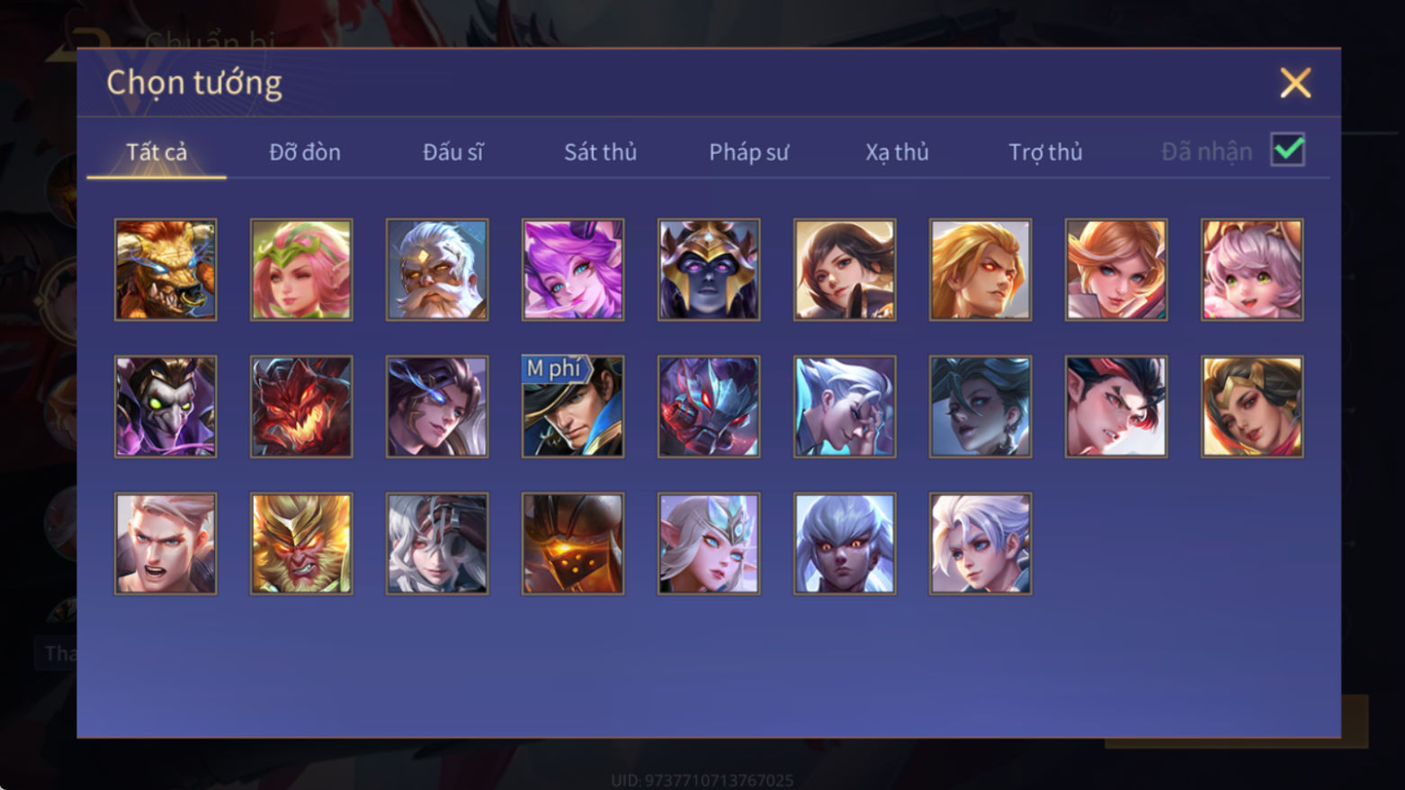Choose the pink-haired leaf crown hero
Image resolution: width=1405 pixels, height=790 pixels.
point(301,270)
